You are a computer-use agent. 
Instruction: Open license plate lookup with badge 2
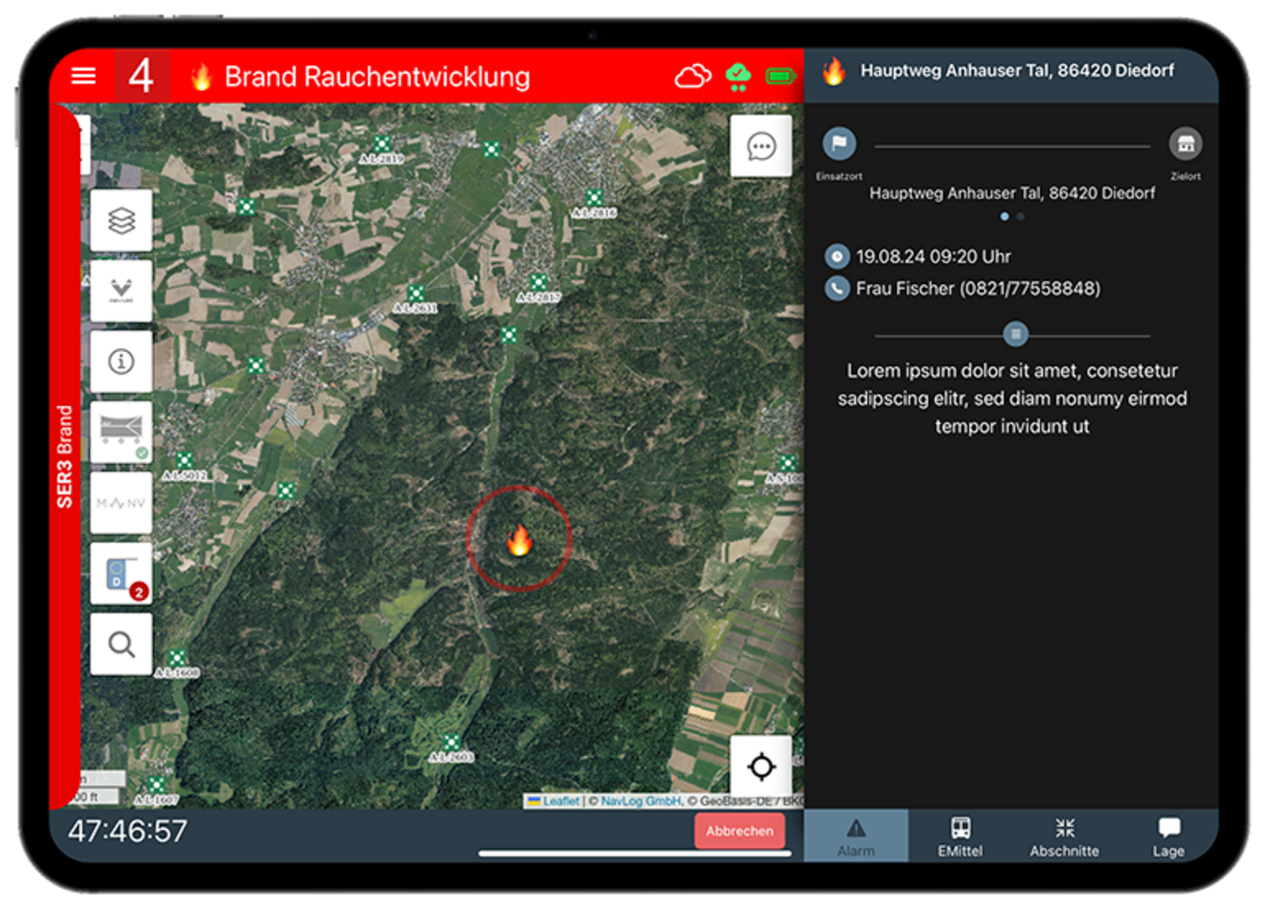pos(121,574)
